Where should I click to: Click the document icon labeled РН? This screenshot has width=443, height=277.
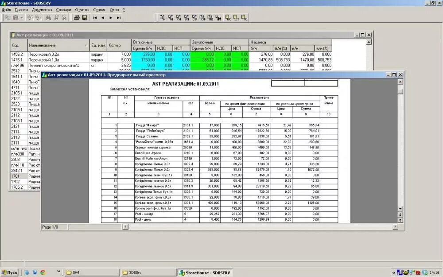click(178, 18)
